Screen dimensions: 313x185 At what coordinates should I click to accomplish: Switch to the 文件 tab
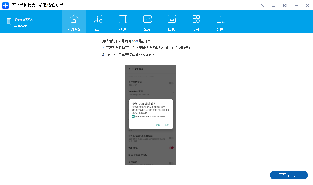point(220,22)
